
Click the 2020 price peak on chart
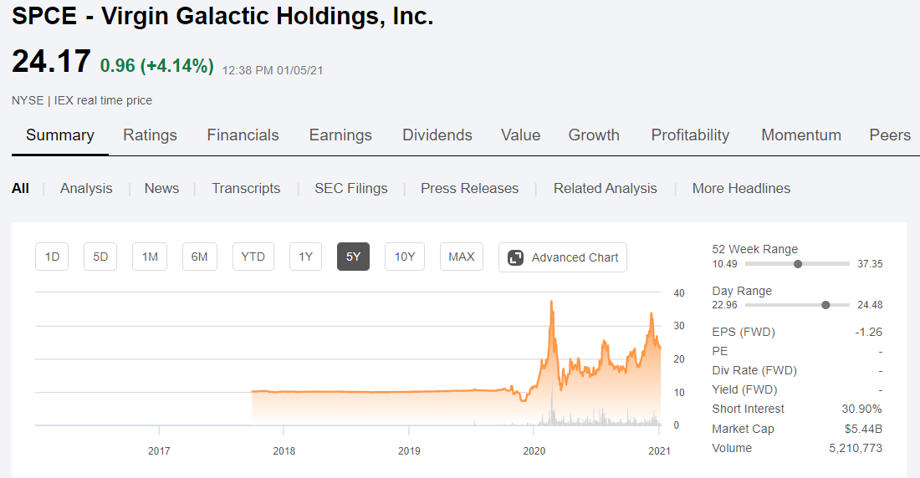click(x=551, y=302)
